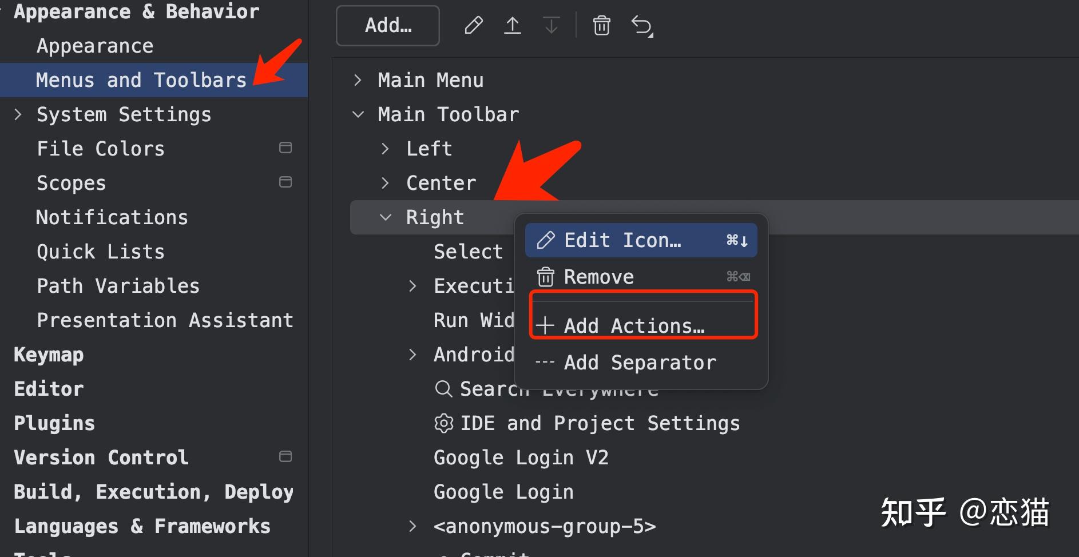Viewport: 1079px width, 557px height.
Task: Click the panel icon next to Version Control
Action: [285, 456]
